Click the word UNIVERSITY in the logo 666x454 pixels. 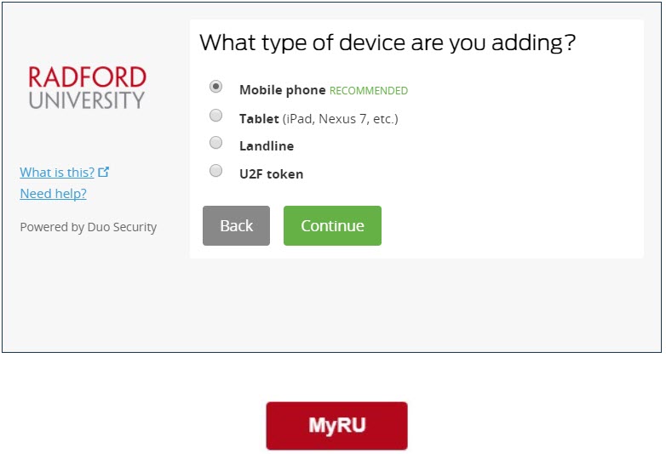pos(87,100)
